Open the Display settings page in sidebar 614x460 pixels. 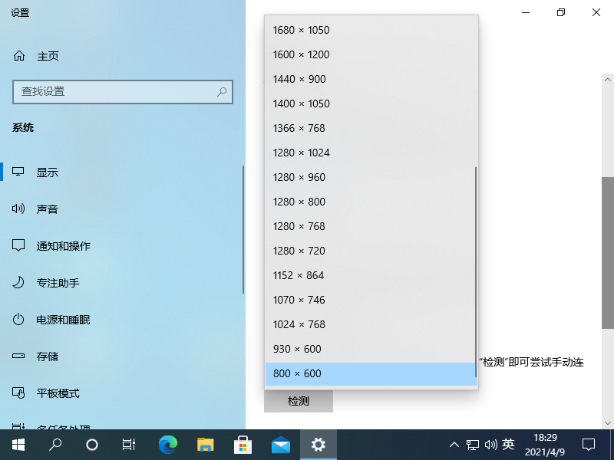[48, 172]
